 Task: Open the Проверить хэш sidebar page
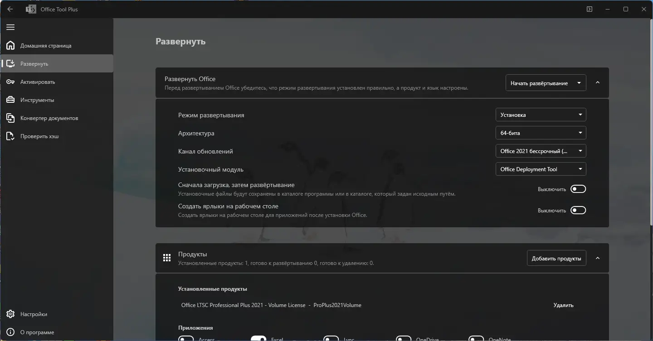[57, 136]
